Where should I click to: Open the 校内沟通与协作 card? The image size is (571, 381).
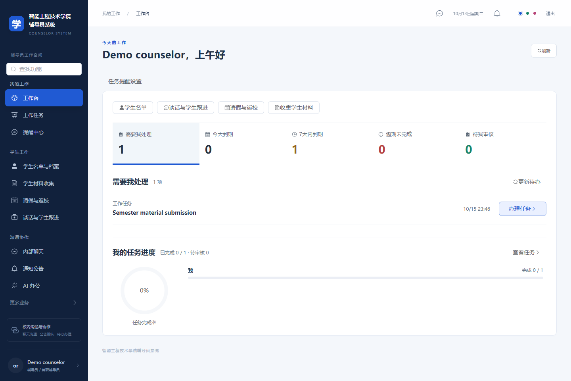pyautogui.click(x=44, y=330)
